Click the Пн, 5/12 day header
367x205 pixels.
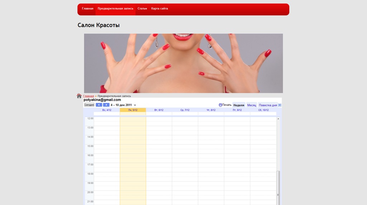click(133, 110)
